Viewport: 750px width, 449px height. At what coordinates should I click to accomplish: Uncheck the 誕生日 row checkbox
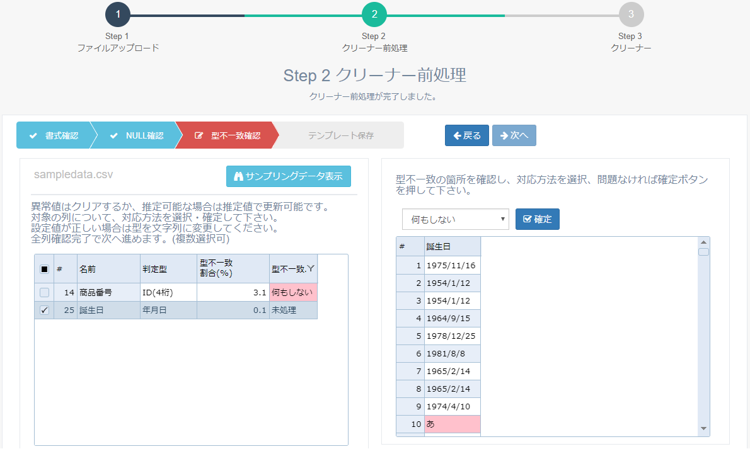click(x=44, y=310)
